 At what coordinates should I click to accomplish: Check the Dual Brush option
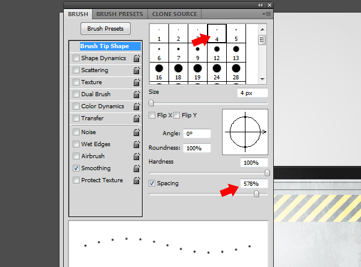pos(76,94)
